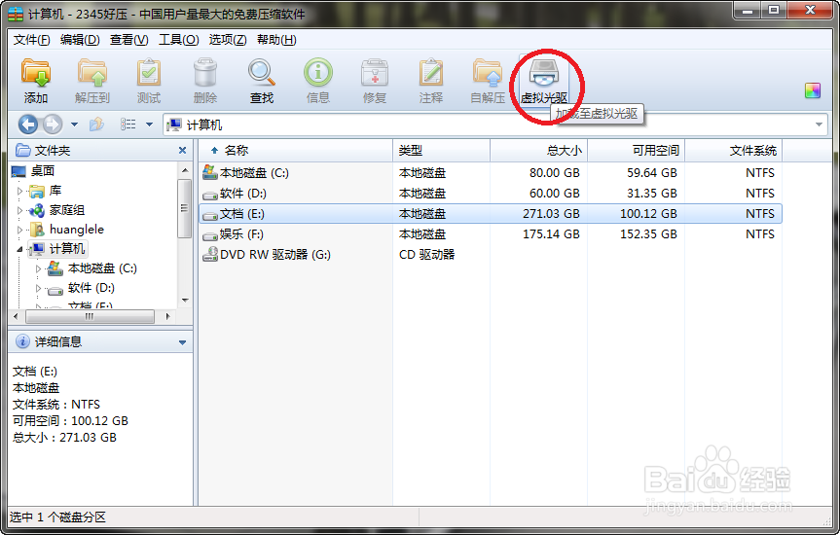The height and width of the screenshot is (535, 840).
Task: Open the colorful skin theme icon
Action: tap(812, 90)
